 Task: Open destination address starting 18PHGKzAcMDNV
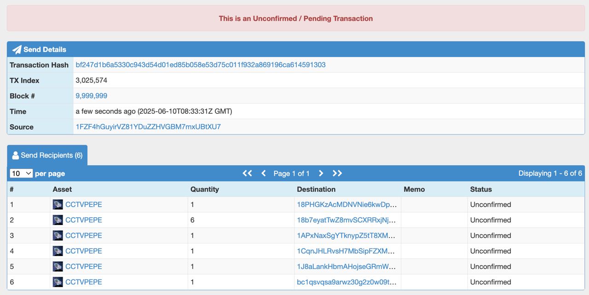346,204
